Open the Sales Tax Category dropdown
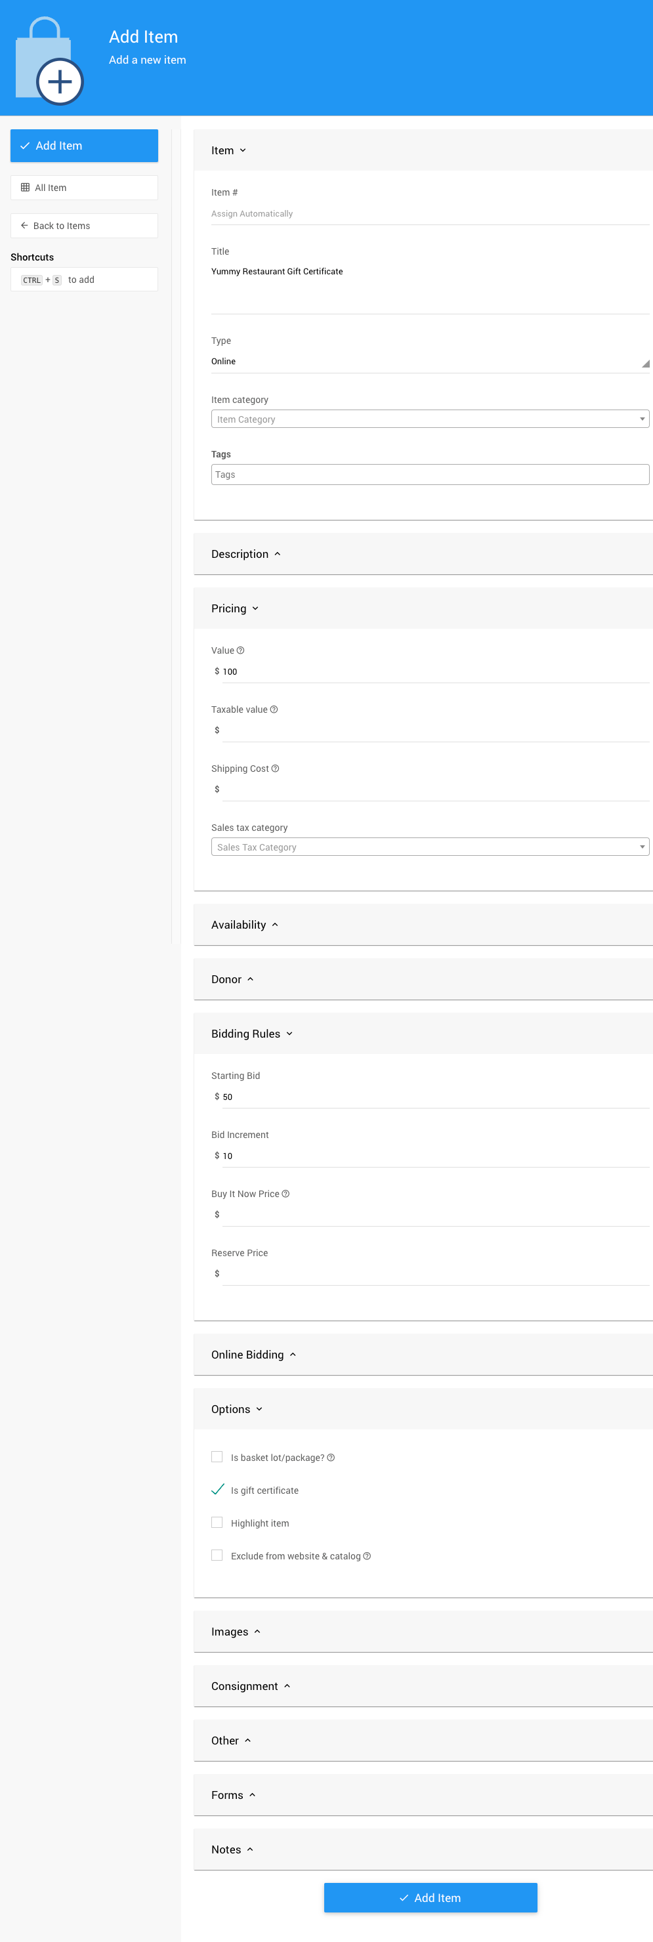Screen dimensions: 653x1942 (430, 847)
